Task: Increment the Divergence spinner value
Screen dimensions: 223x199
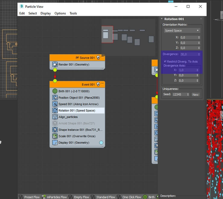Action: click(x=199, y=54)
